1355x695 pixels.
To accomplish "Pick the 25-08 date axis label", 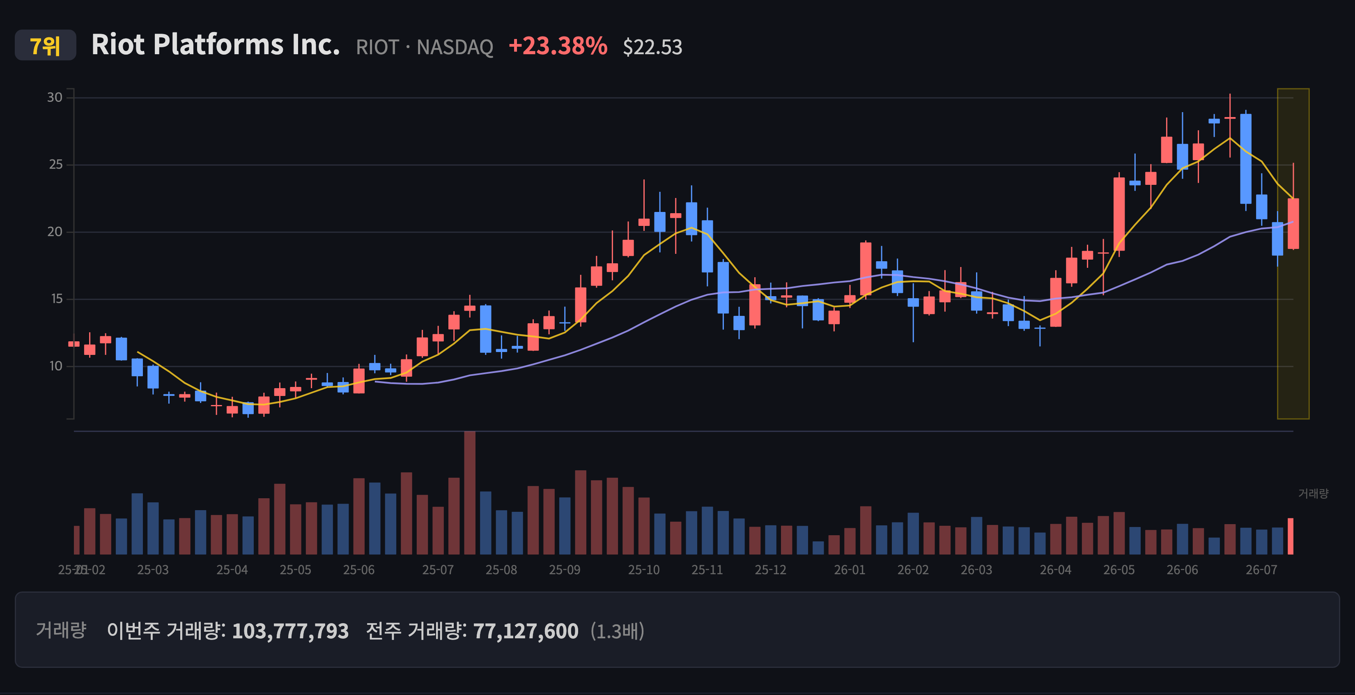I will [x=501, y=570].
